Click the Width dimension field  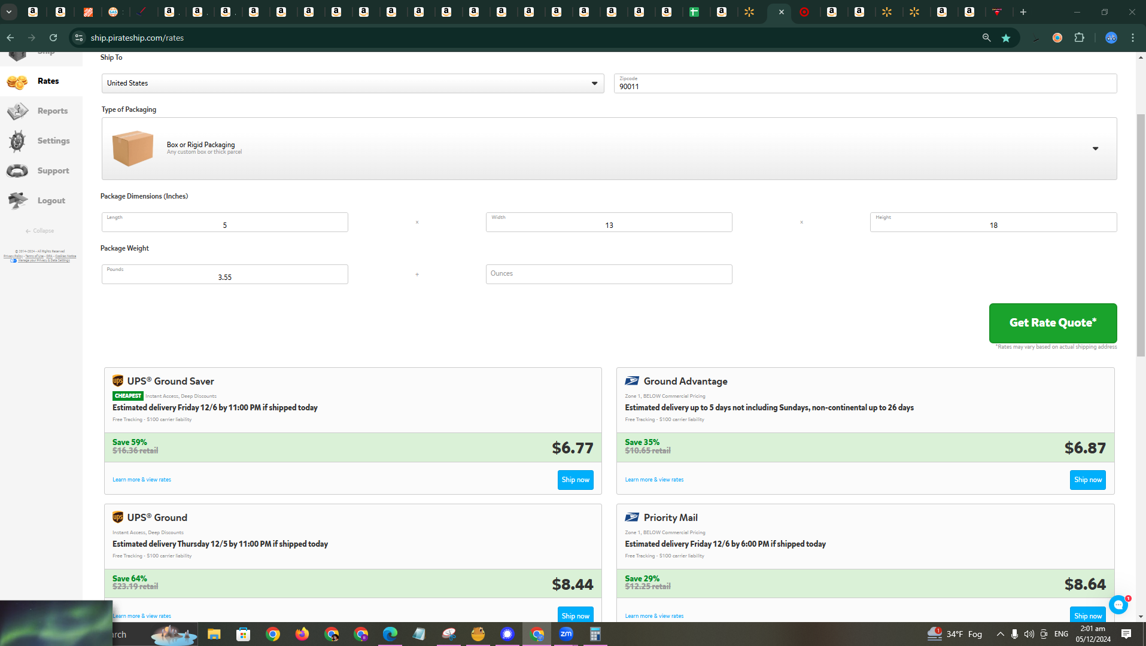click(x=609, y=222)
